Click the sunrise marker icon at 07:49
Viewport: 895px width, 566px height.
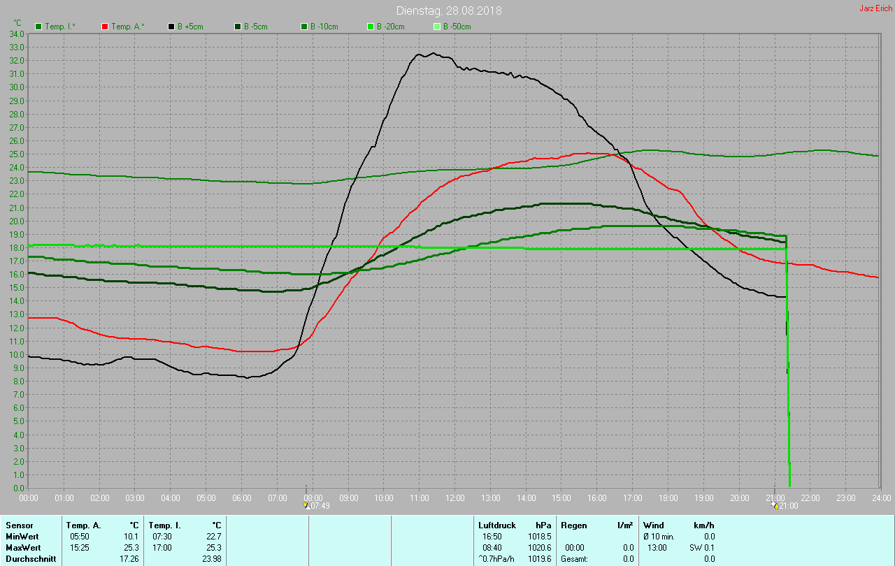pos(306,505)
